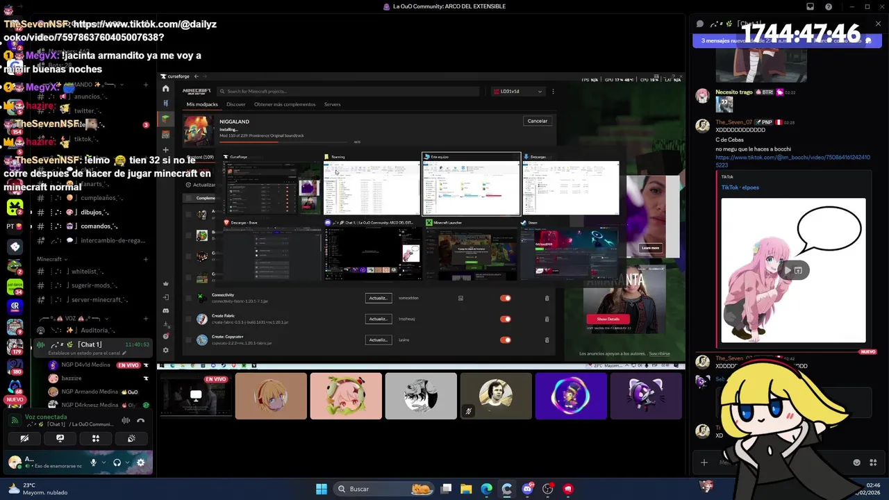Open CurseForge settings gear in sidebar
889x500 pixels.
(x=165, y=350)
